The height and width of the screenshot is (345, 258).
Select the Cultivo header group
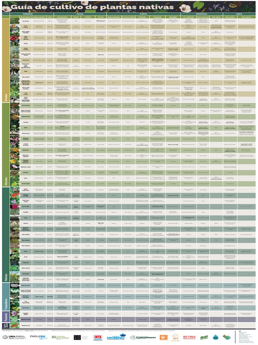click(x=143, y=14)
